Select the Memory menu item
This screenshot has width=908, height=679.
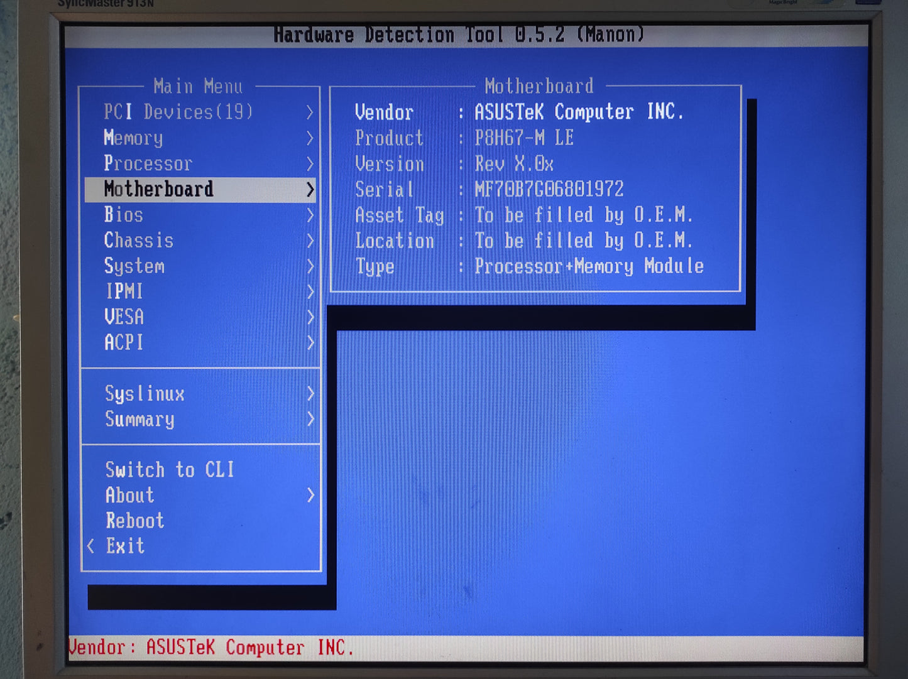point(133,138)
